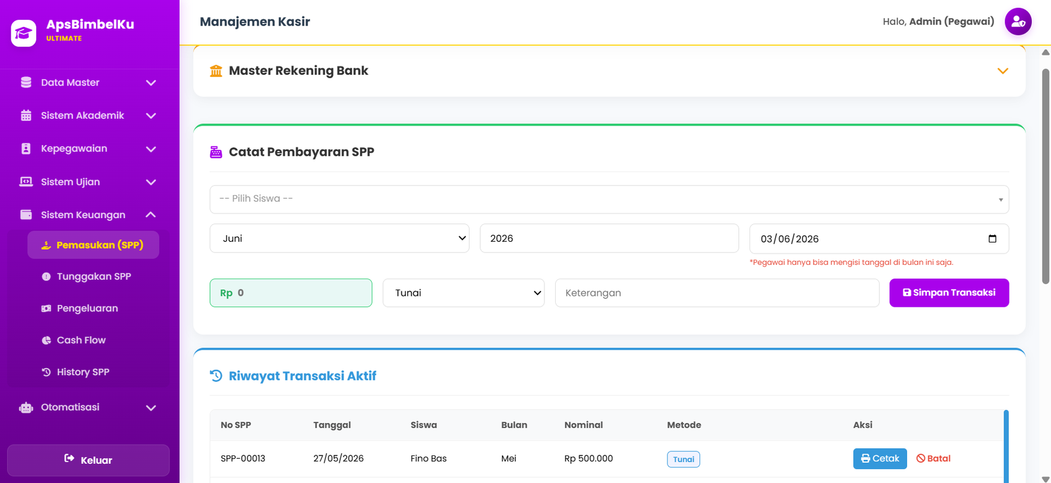Click the user profile avatar icon

tap(1018, 22)
